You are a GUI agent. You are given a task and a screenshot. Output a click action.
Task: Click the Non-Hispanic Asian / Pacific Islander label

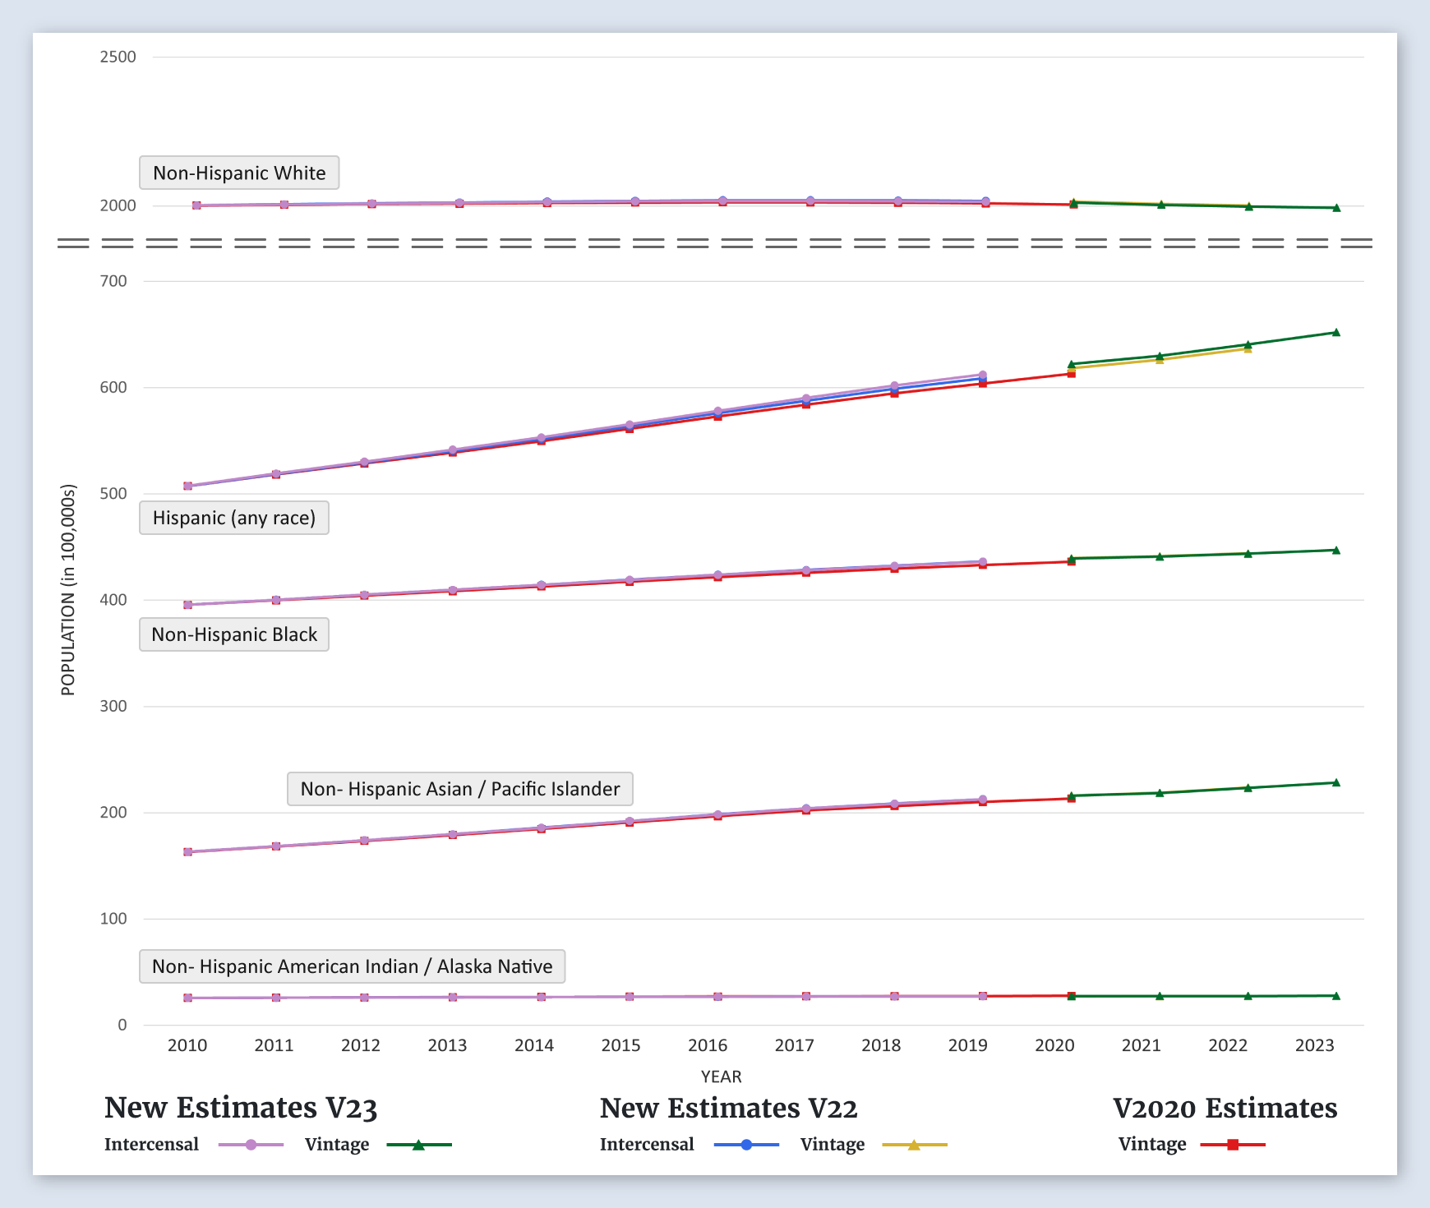[459, 789]
